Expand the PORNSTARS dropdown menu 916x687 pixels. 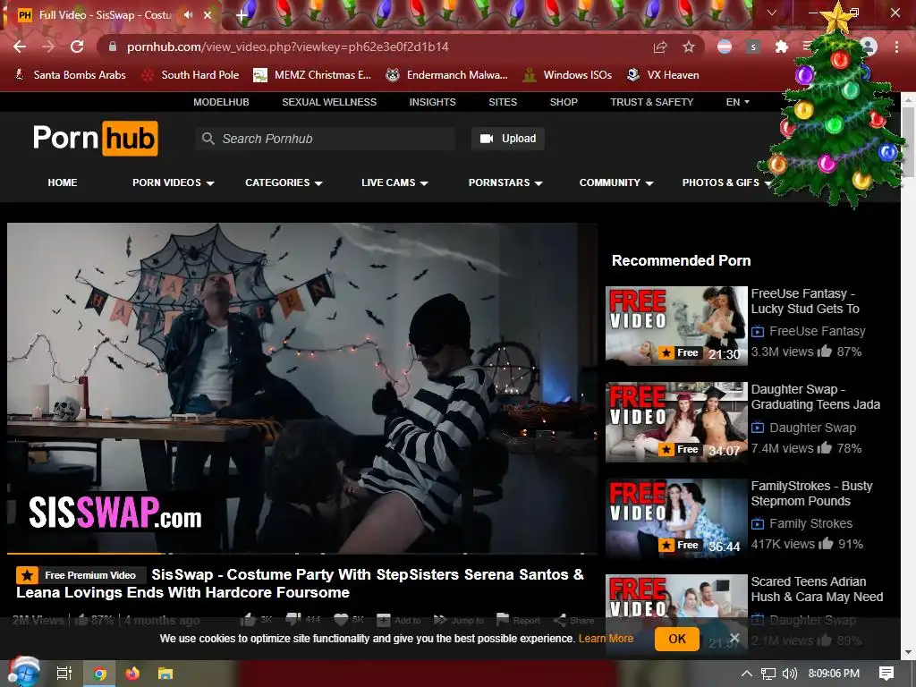tap(505, 182)
